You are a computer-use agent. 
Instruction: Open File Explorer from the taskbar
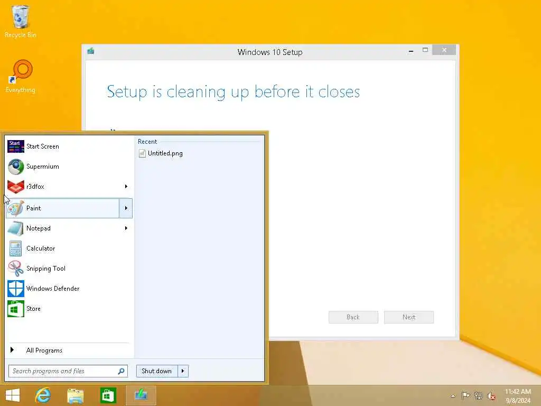pos(75,395)
